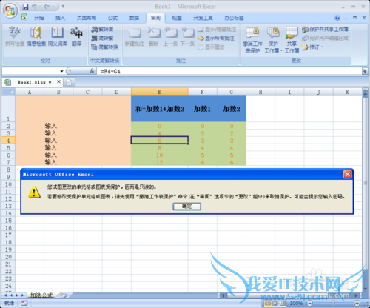370x308 pixels.
Task: Click vertical scrollbar down arrow
Action: pyautogui.click(x=366, y=289)
